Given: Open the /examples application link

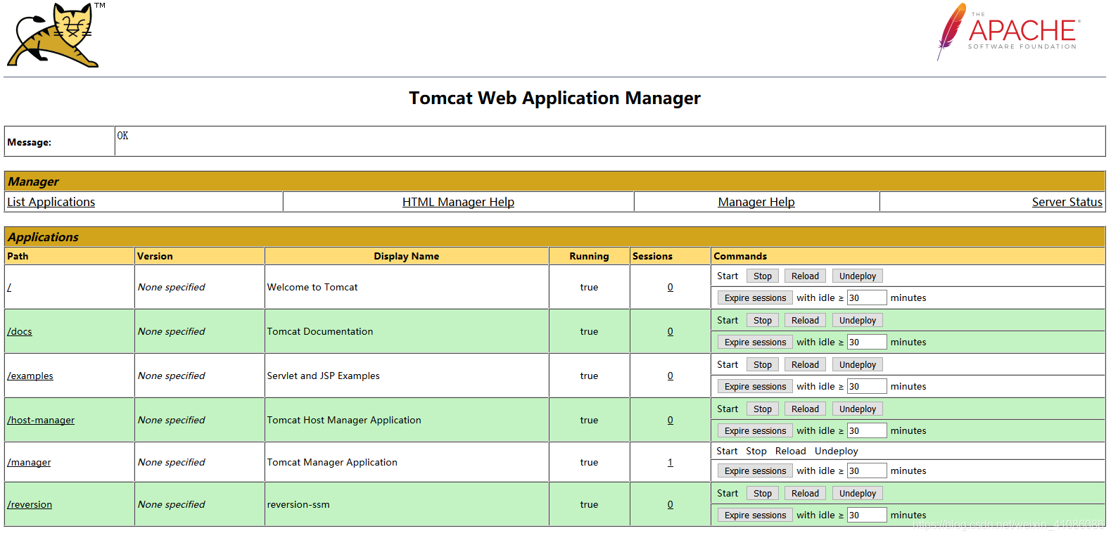Looking at the screenshot, I should pos(30,376).
